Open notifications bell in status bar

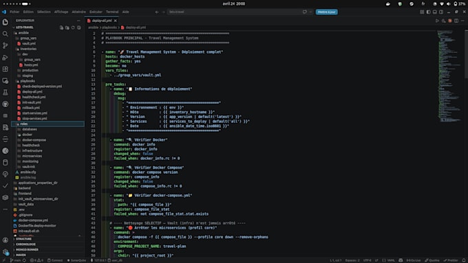click(x=464, y=260)
